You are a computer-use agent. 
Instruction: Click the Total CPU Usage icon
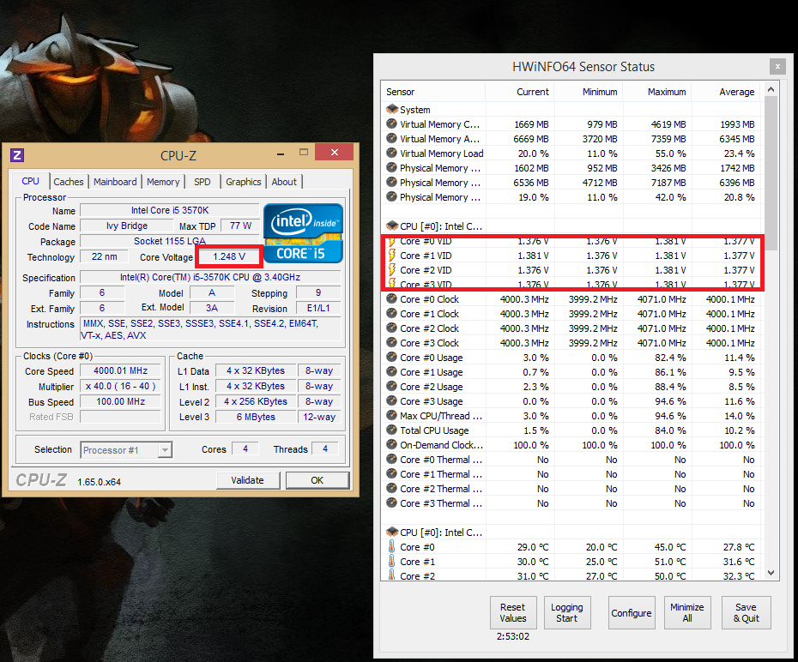click(x=391, y=430)
